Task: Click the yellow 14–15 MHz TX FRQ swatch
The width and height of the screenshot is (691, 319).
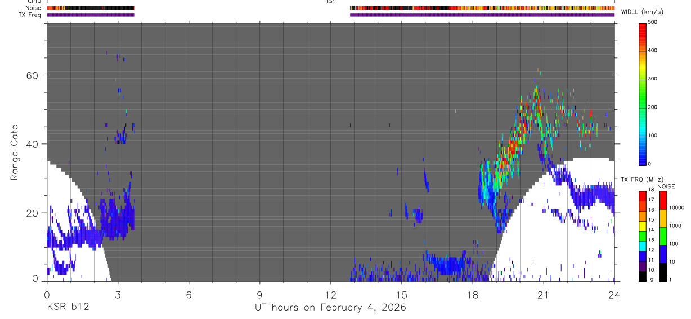Action: [642, 225]
